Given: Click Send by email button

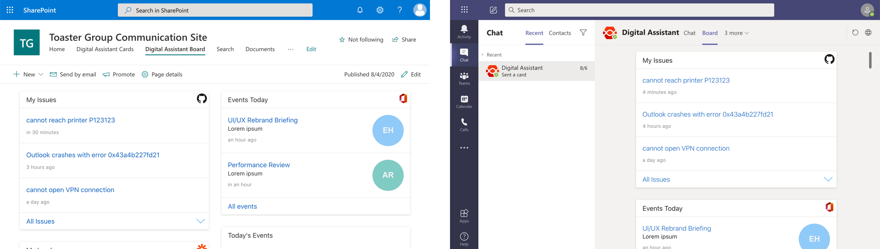Looking at the screenshot, I should pyautogui.click(x=73, y=74).
